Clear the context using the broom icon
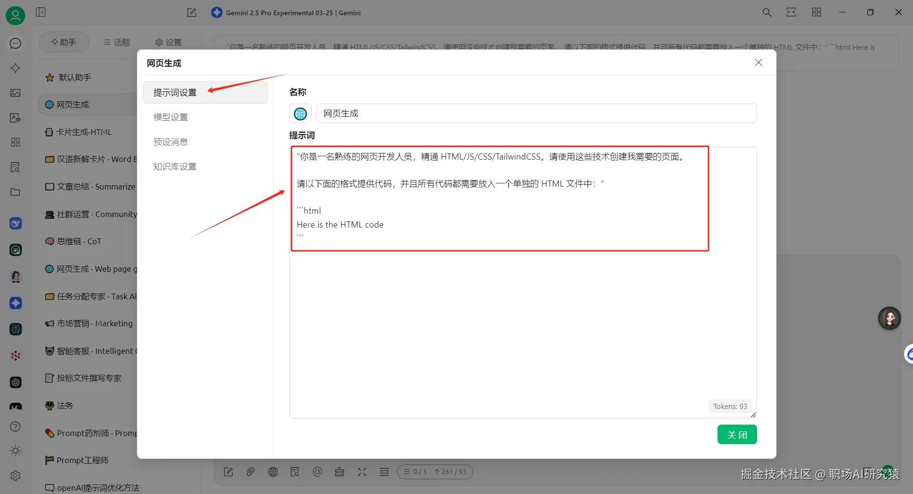 click(x=340, y=472)
